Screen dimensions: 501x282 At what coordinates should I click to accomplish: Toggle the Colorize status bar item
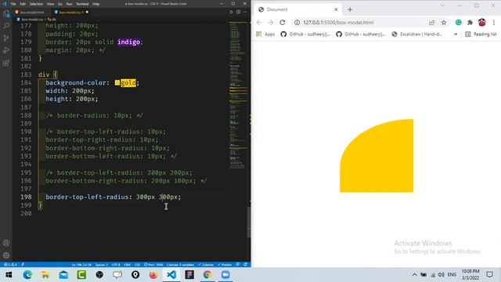206,265
